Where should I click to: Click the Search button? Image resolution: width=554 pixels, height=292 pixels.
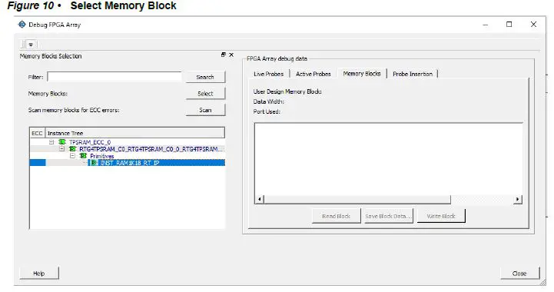205,77
